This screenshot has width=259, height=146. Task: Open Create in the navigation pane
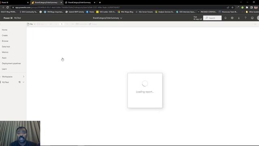coord(5,35)
